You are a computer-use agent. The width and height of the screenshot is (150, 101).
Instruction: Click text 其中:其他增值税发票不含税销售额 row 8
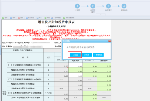click(25, 98)
